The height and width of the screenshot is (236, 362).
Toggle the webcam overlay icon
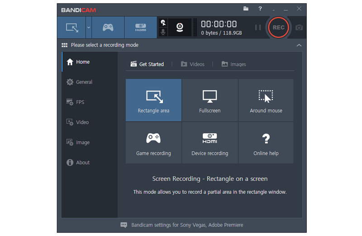180,28
